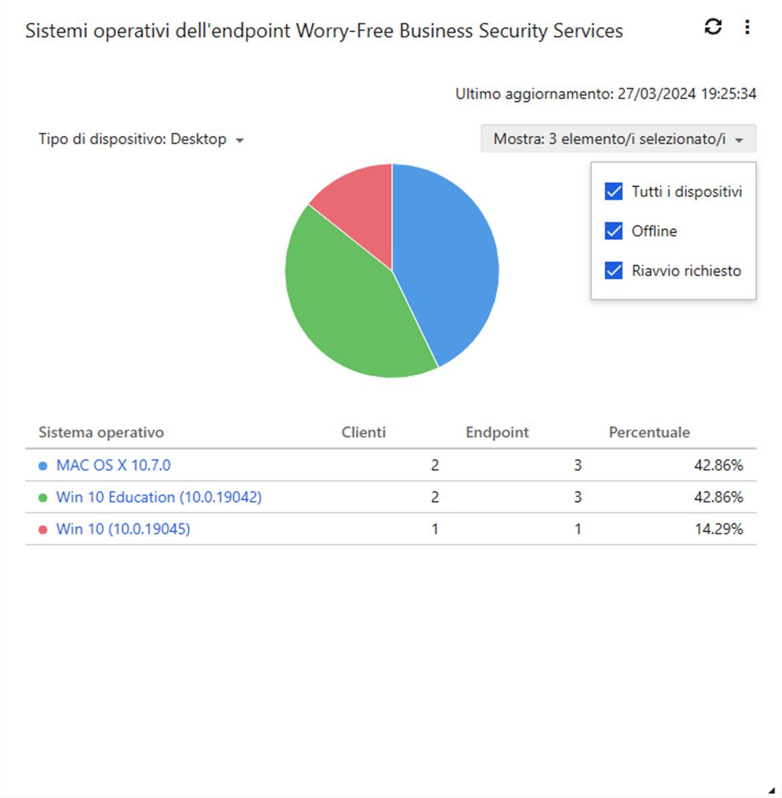
Task: Toggle the Offline checkbox
Action: (614, 231)
